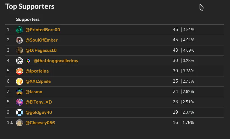Click Cheesey056's blocky avatar thumbnail
Screen dimensions: 230x139
coord(19,123)
